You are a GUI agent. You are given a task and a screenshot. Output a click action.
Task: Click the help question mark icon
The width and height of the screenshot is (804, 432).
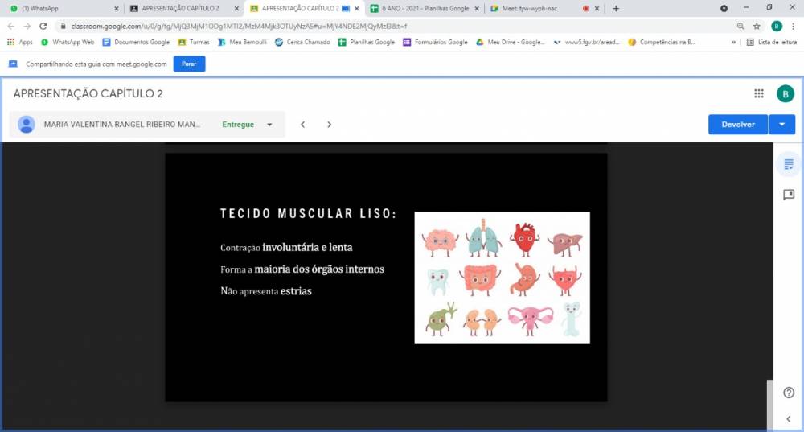[x=789, y=393]
